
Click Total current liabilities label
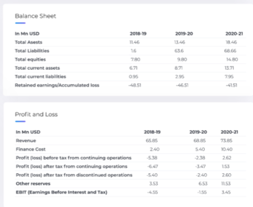tap(40, 77)
